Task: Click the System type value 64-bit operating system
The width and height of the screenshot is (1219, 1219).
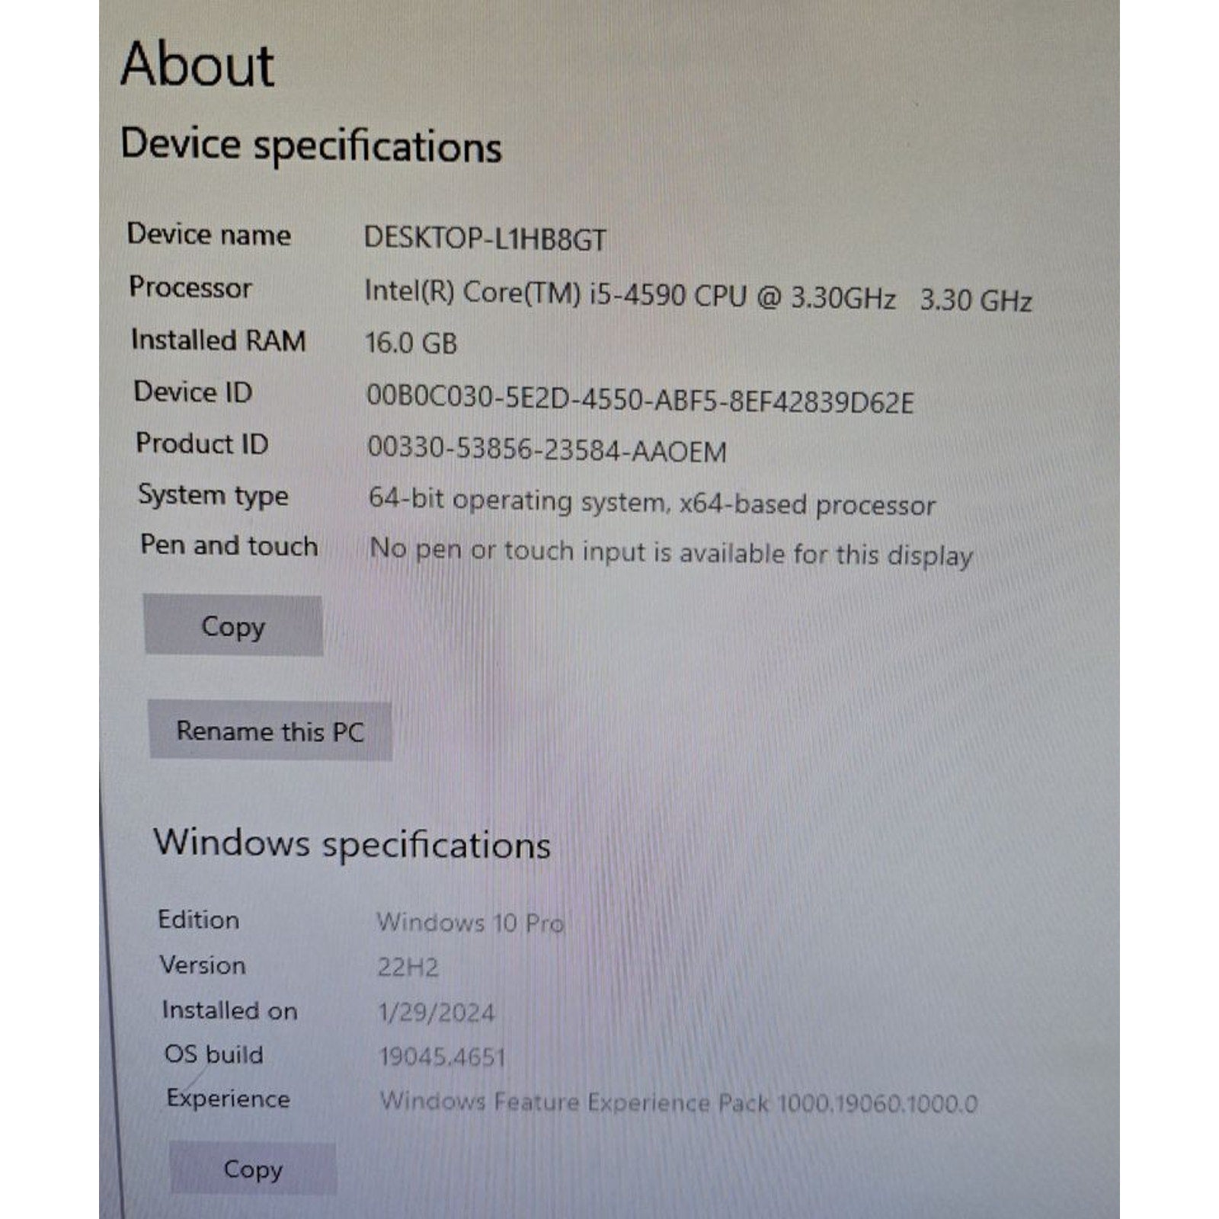Action: pos(652,503)
